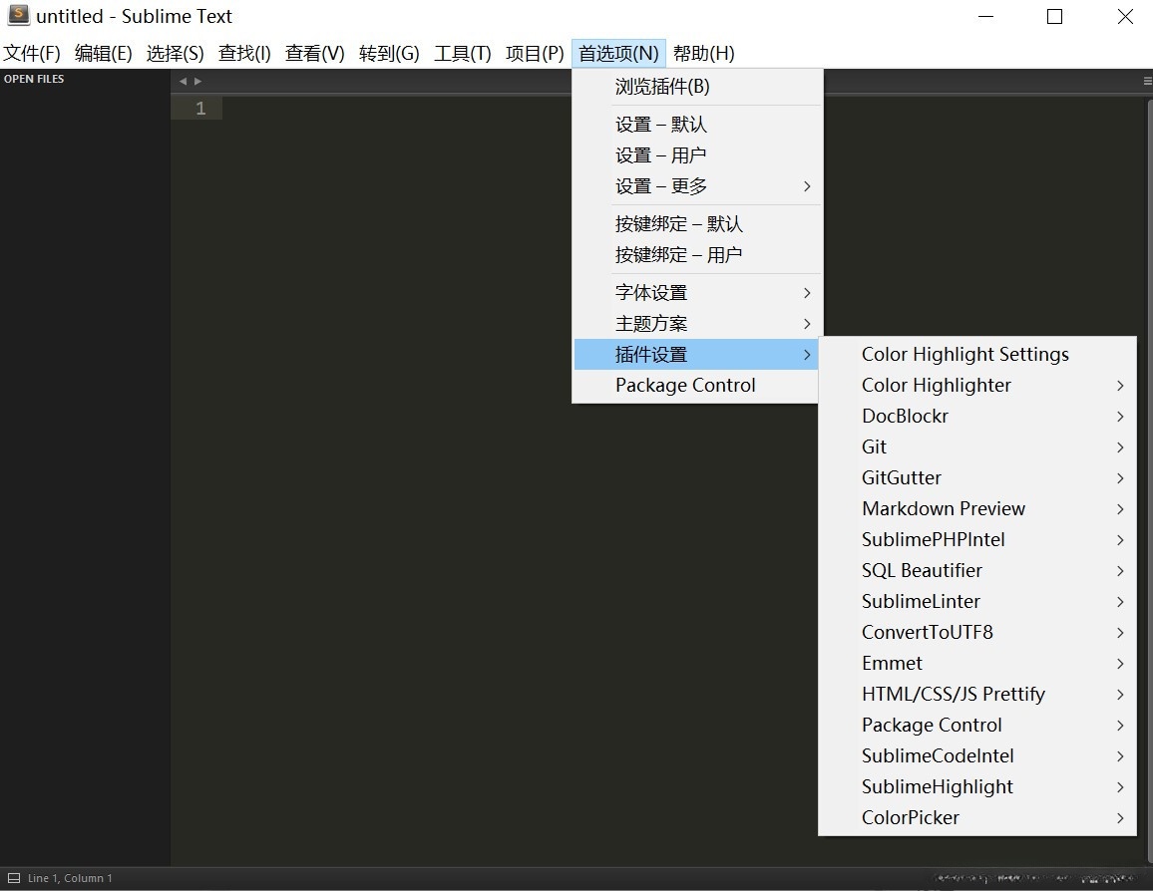Select Package Control from the preferences menu
Screen dimensions: 1153x891
[x=686, y=385]
